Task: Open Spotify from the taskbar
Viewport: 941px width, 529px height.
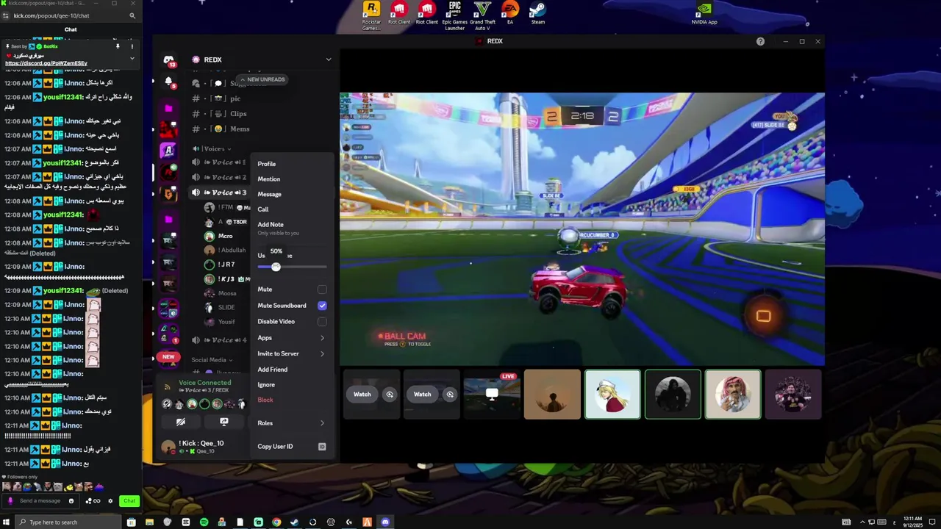Action: 204,522
